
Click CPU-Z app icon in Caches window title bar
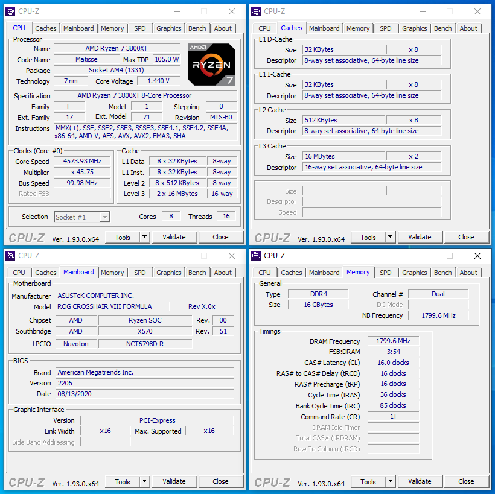pyautogui.click(x=256, y=11)
